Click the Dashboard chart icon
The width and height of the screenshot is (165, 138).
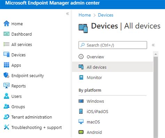coord(7,34)
